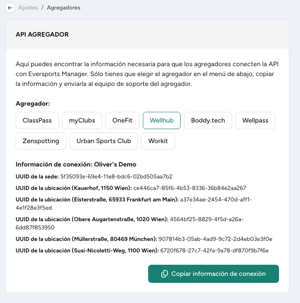Choose the Workit aggregator

tap(158, 141)
